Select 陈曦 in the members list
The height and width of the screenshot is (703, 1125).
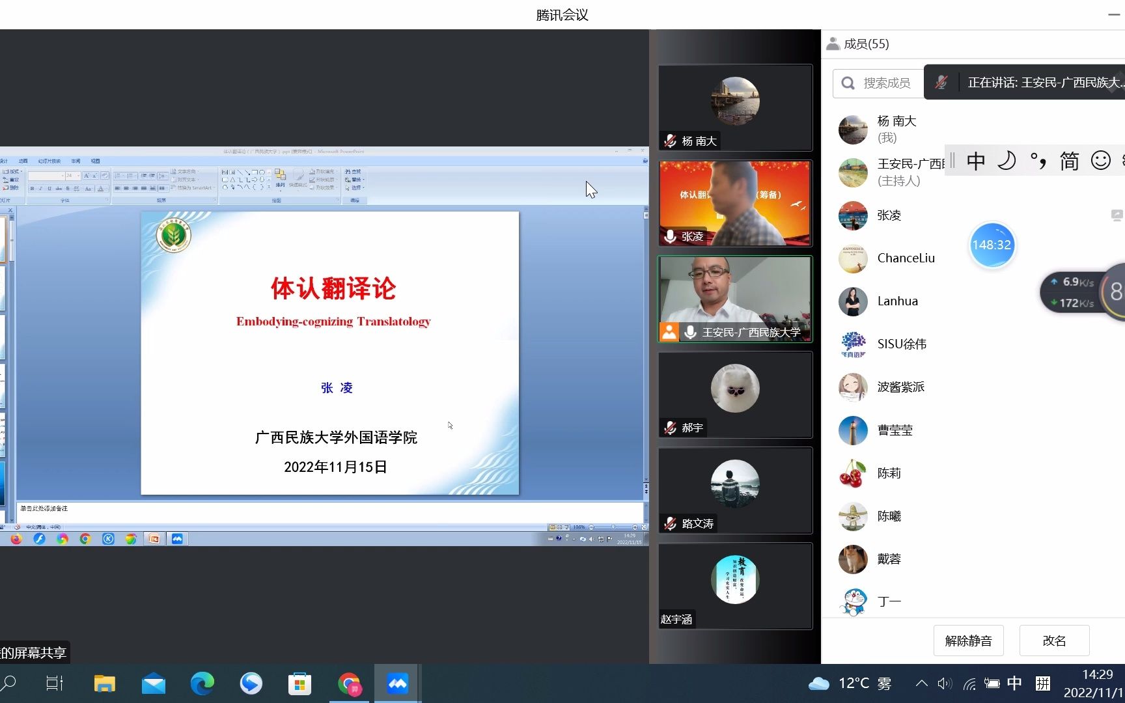[973, 516]
